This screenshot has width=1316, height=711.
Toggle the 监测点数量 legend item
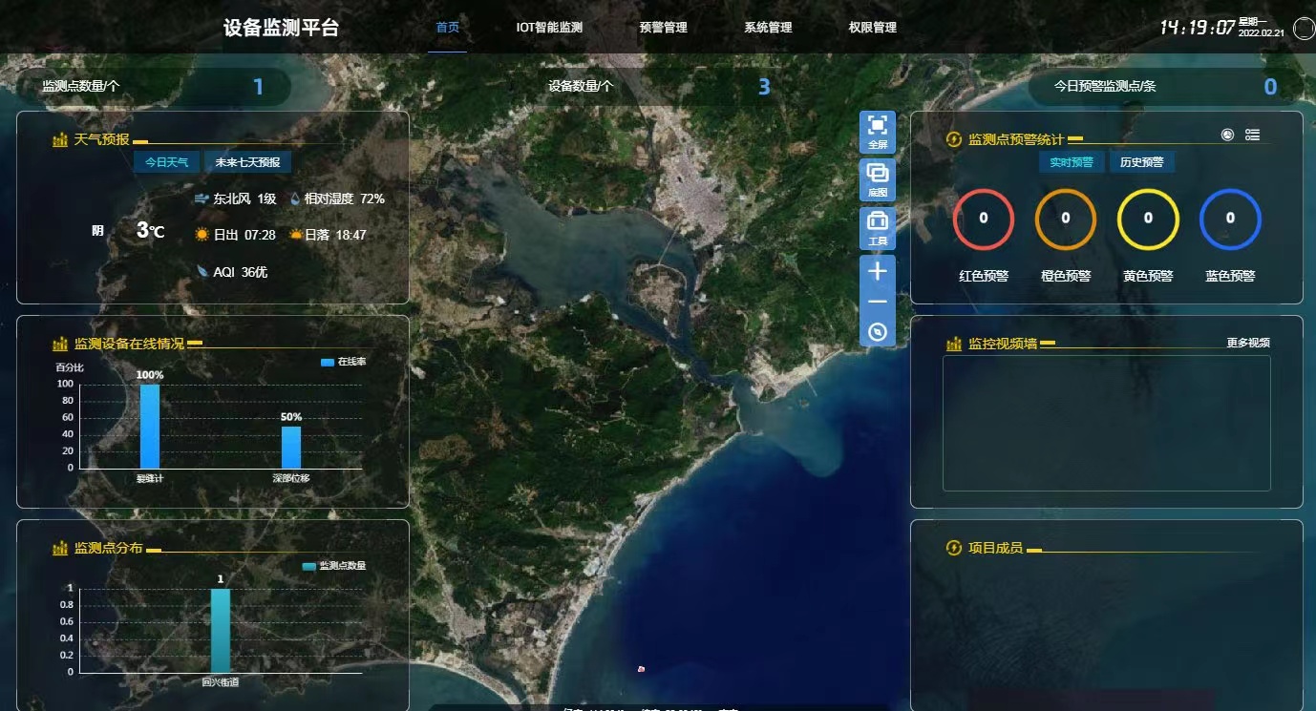coord(336,568)
